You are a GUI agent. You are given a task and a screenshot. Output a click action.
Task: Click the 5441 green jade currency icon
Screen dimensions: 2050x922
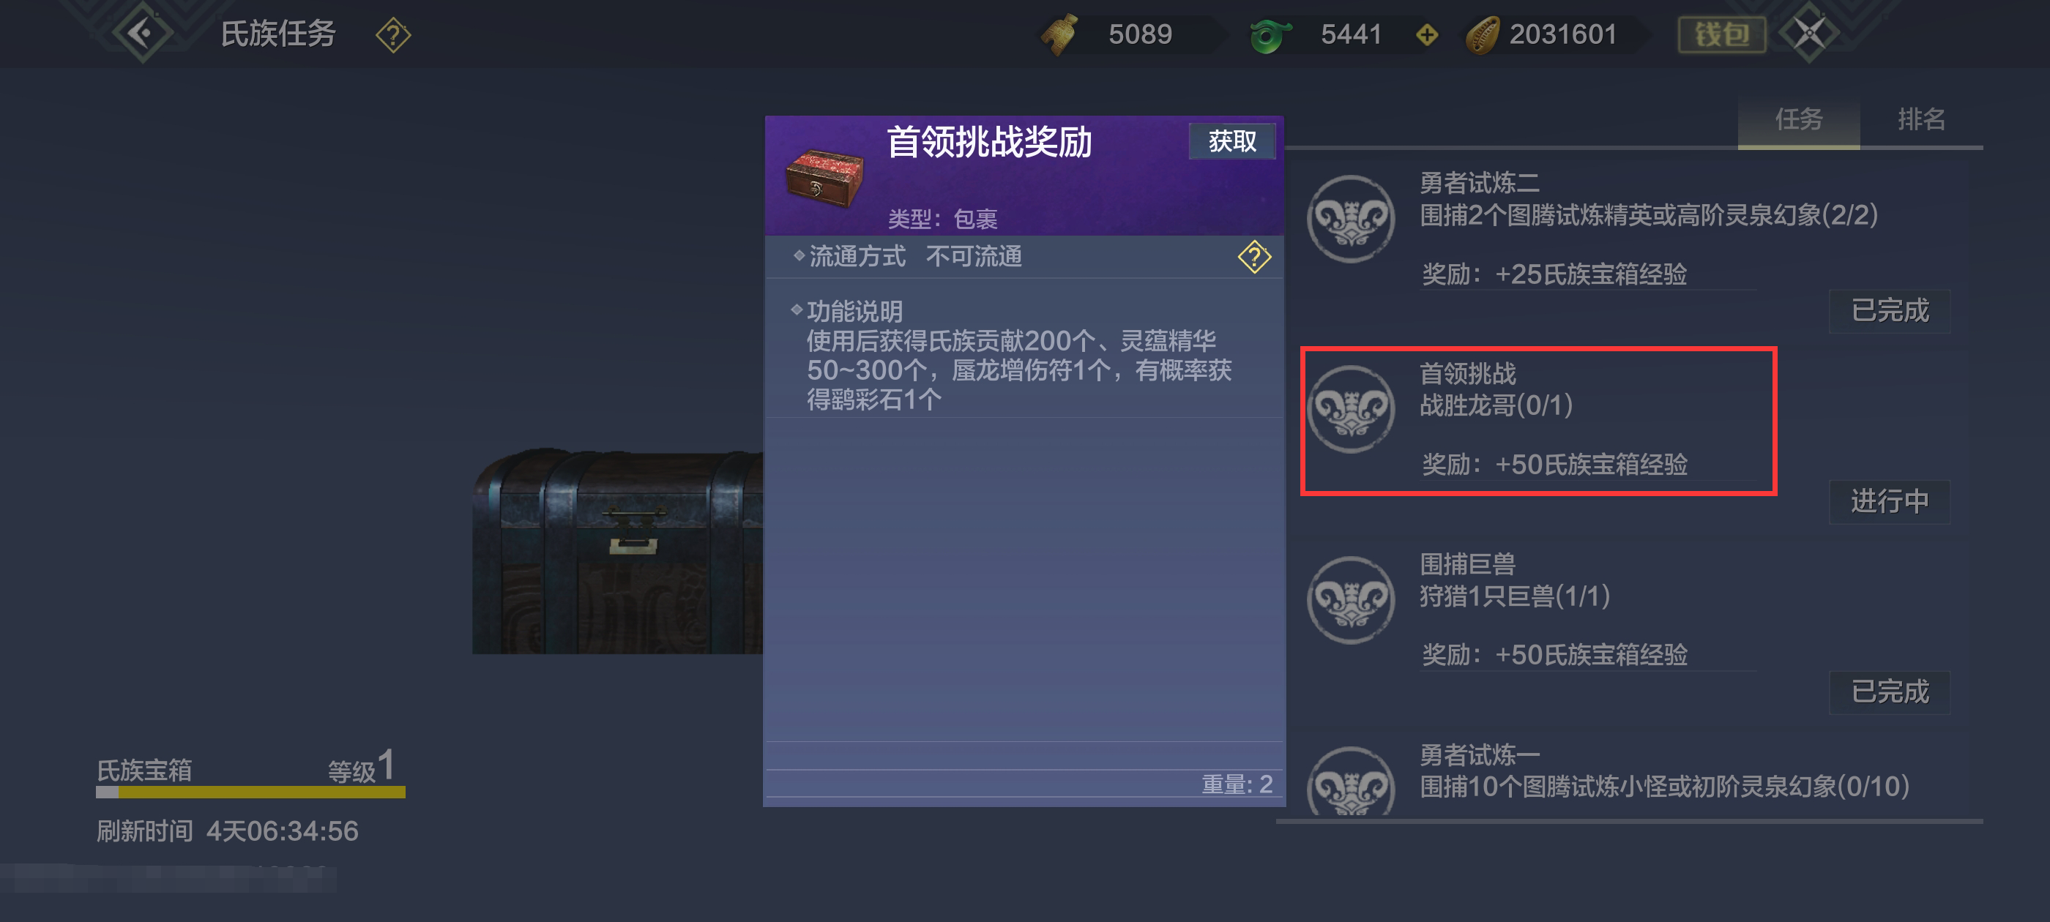(1270, 35)
